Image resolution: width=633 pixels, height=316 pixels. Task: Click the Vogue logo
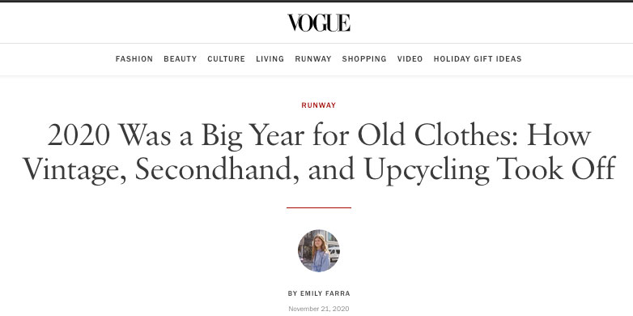tap(318, 23)
